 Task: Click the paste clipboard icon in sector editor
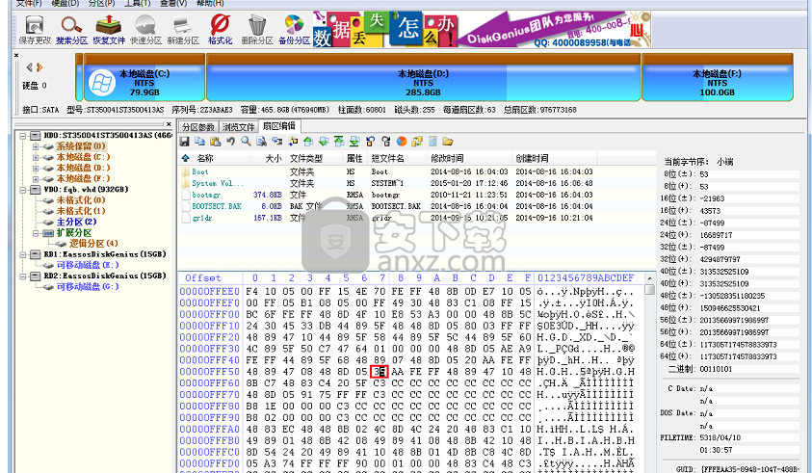pos(216,142)
